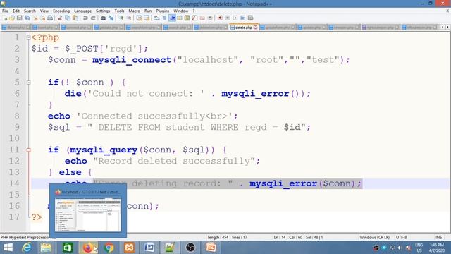Click the Open file toolbar icon
This screenshot has height=254, width=451.
pyautogui.click(x=12, y=18)
